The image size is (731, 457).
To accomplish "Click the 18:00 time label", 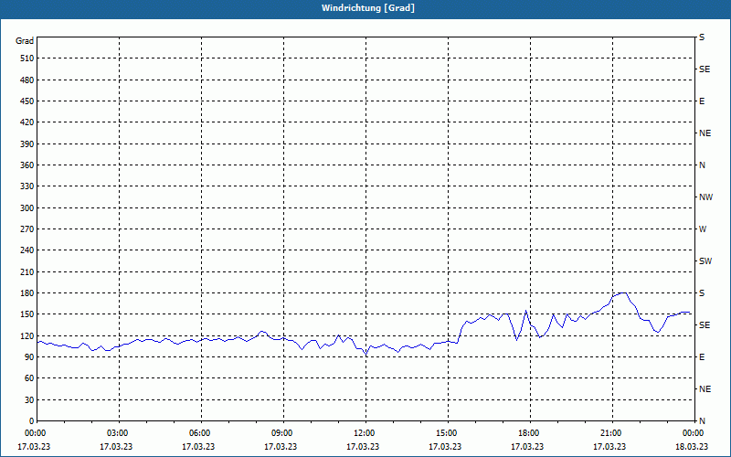I will (x=530, y=433).
